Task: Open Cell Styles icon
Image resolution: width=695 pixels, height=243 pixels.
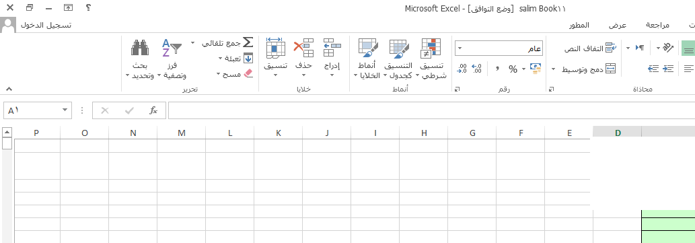Action: (x=368, y=48)
